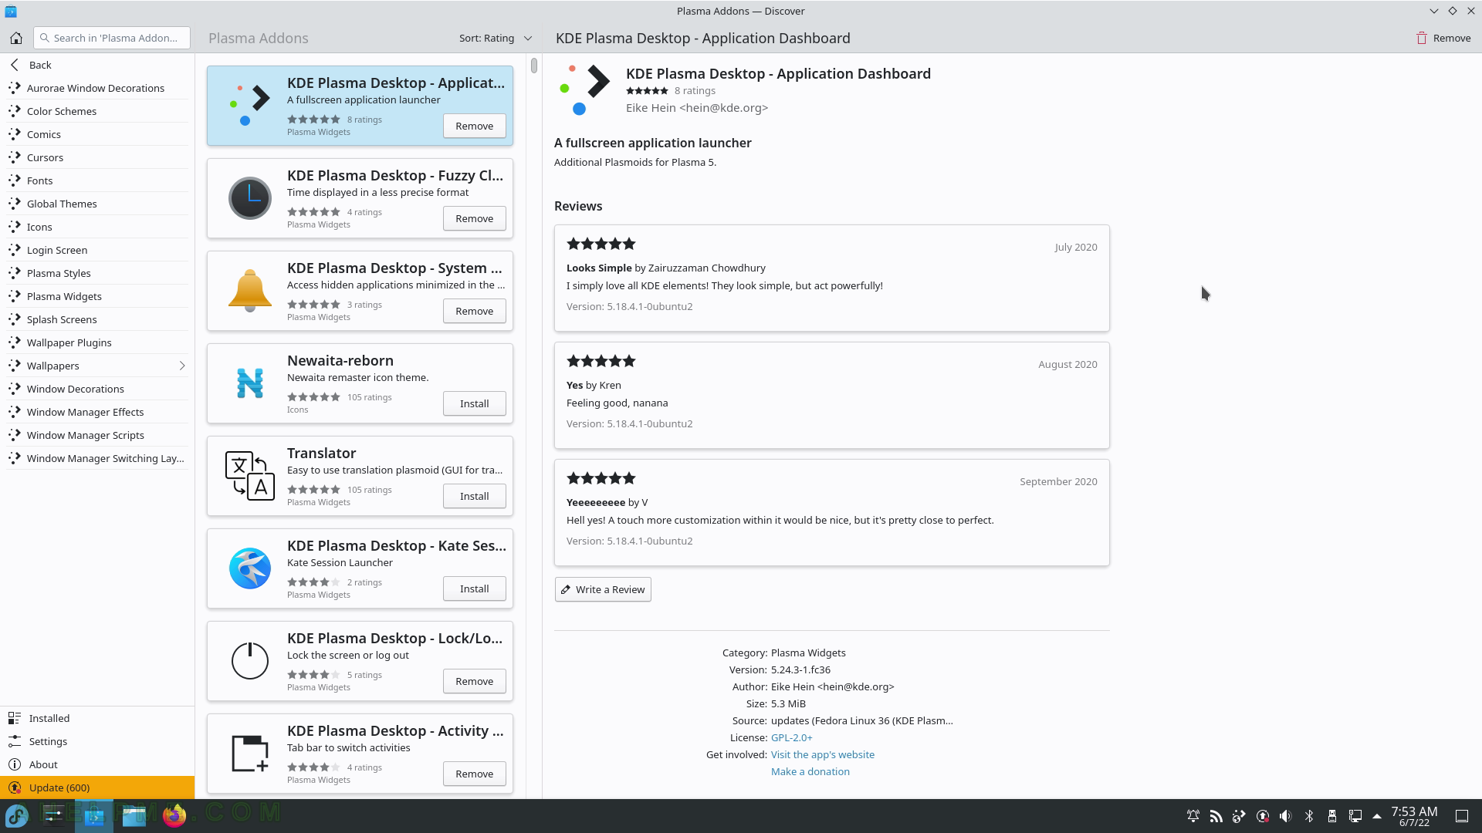1482x833 pixels.
Task: Open the Lock/Logout power icon entry
Action: tap(250, 661)
